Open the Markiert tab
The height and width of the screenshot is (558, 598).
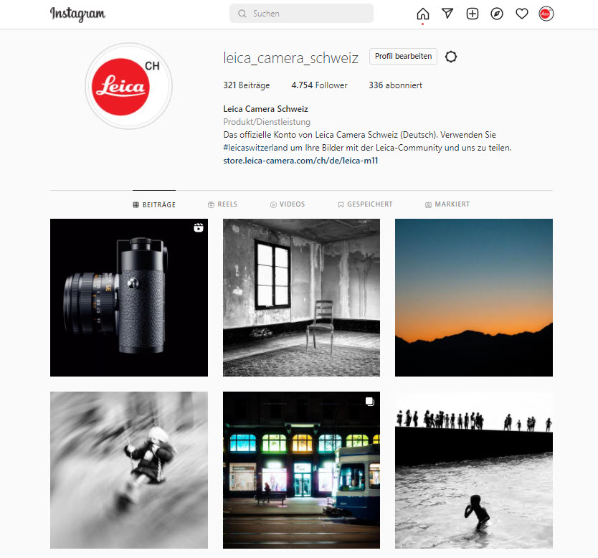pyautogui.click(x=447, y=204)
